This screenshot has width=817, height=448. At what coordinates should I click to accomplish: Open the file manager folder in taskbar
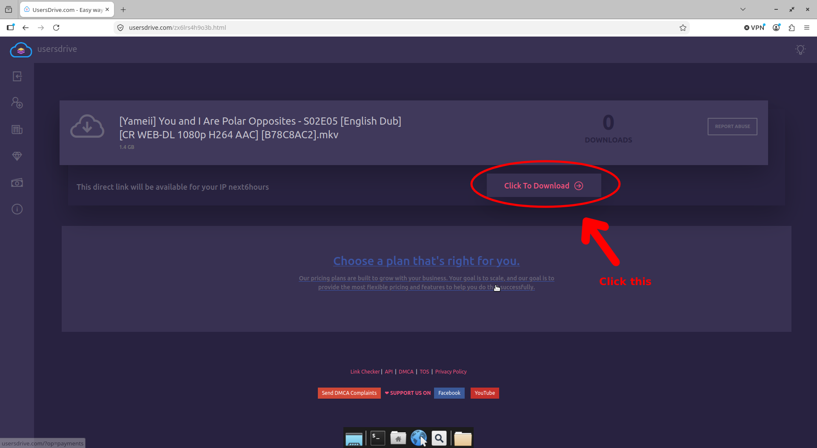pos(463,438)
